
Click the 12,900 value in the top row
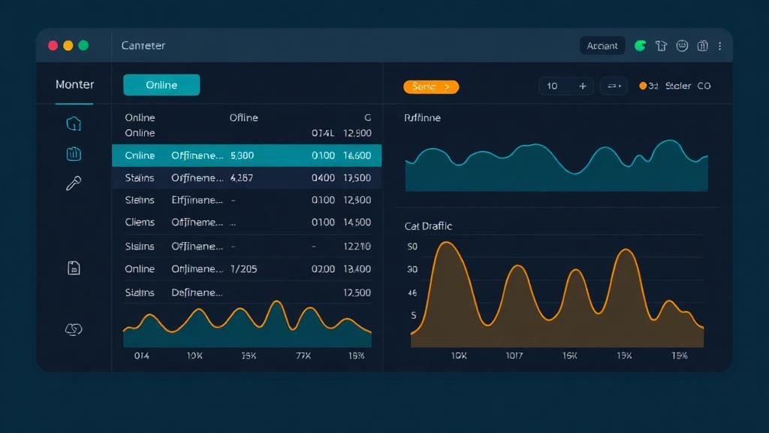pyautogui.click(x=357, y=133)
